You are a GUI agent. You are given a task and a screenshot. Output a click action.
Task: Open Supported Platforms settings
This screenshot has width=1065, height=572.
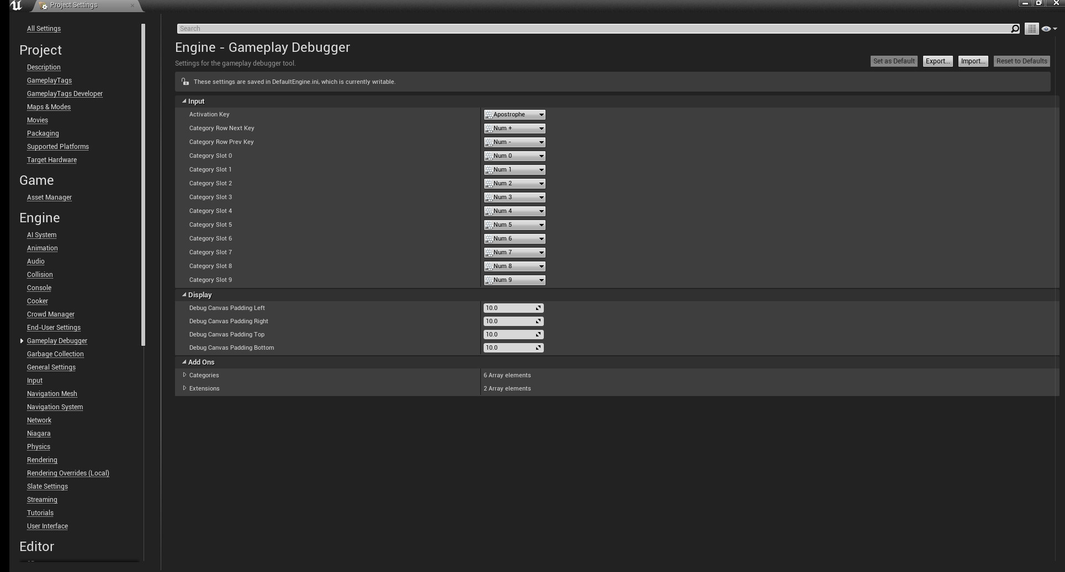pos(58,147)
